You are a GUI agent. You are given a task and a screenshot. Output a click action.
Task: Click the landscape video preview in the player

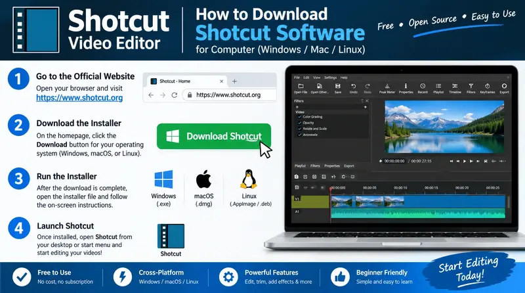pyautogui.click(x=444, y=127)
